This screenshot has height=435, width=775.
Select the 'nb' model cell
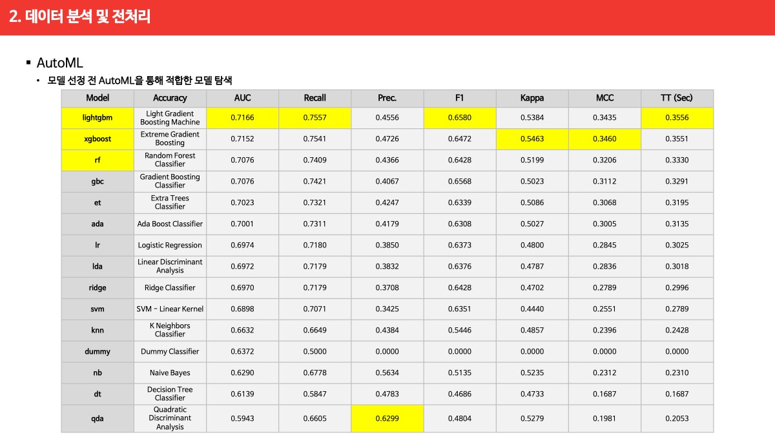point(98,372)
